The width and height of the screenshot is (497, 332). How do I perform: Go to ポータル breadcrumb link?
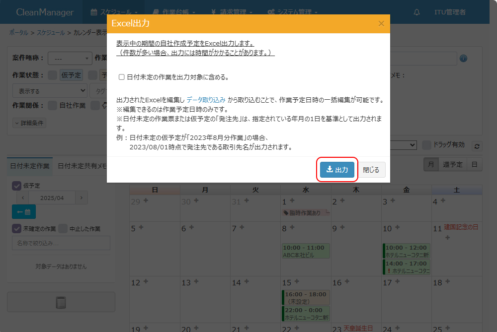point(18,33)
